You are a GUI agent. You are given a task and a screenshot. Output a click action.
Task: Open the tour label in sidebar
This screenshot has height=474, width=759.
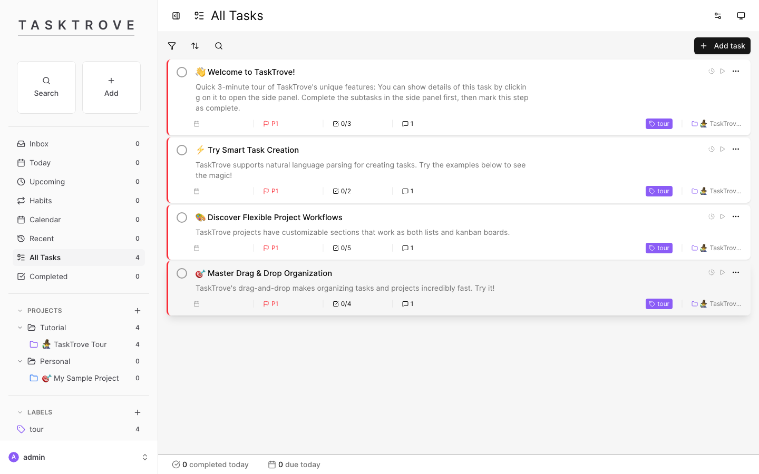coord(79,429)
